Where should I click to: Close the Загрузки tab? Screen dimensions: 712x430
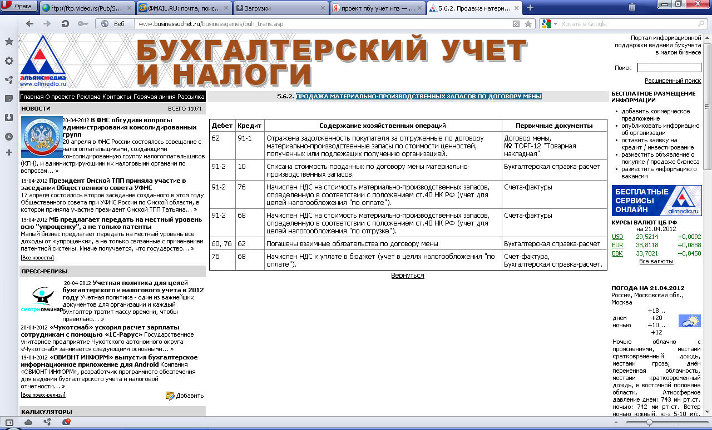point(323,8)
